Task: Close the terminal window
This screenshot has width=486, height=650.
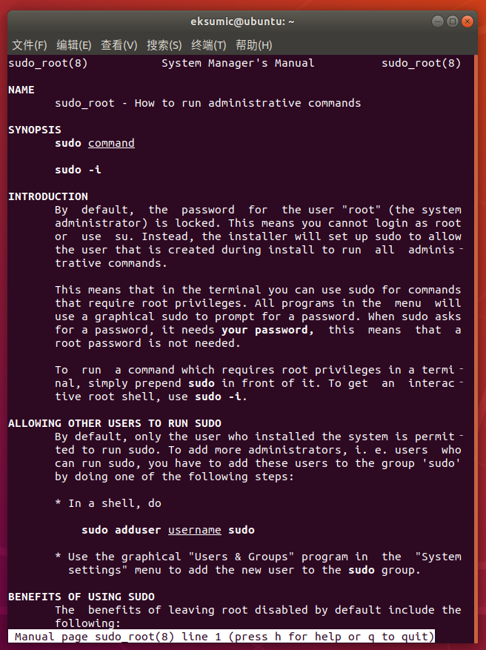Action: coord(467,21)
